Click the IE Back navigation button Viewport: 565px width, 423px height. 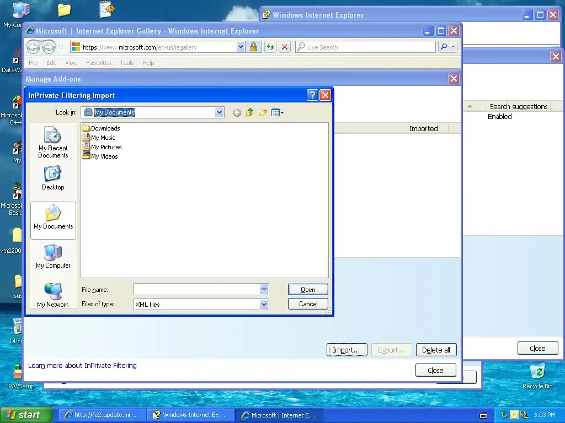click(33, 47)
